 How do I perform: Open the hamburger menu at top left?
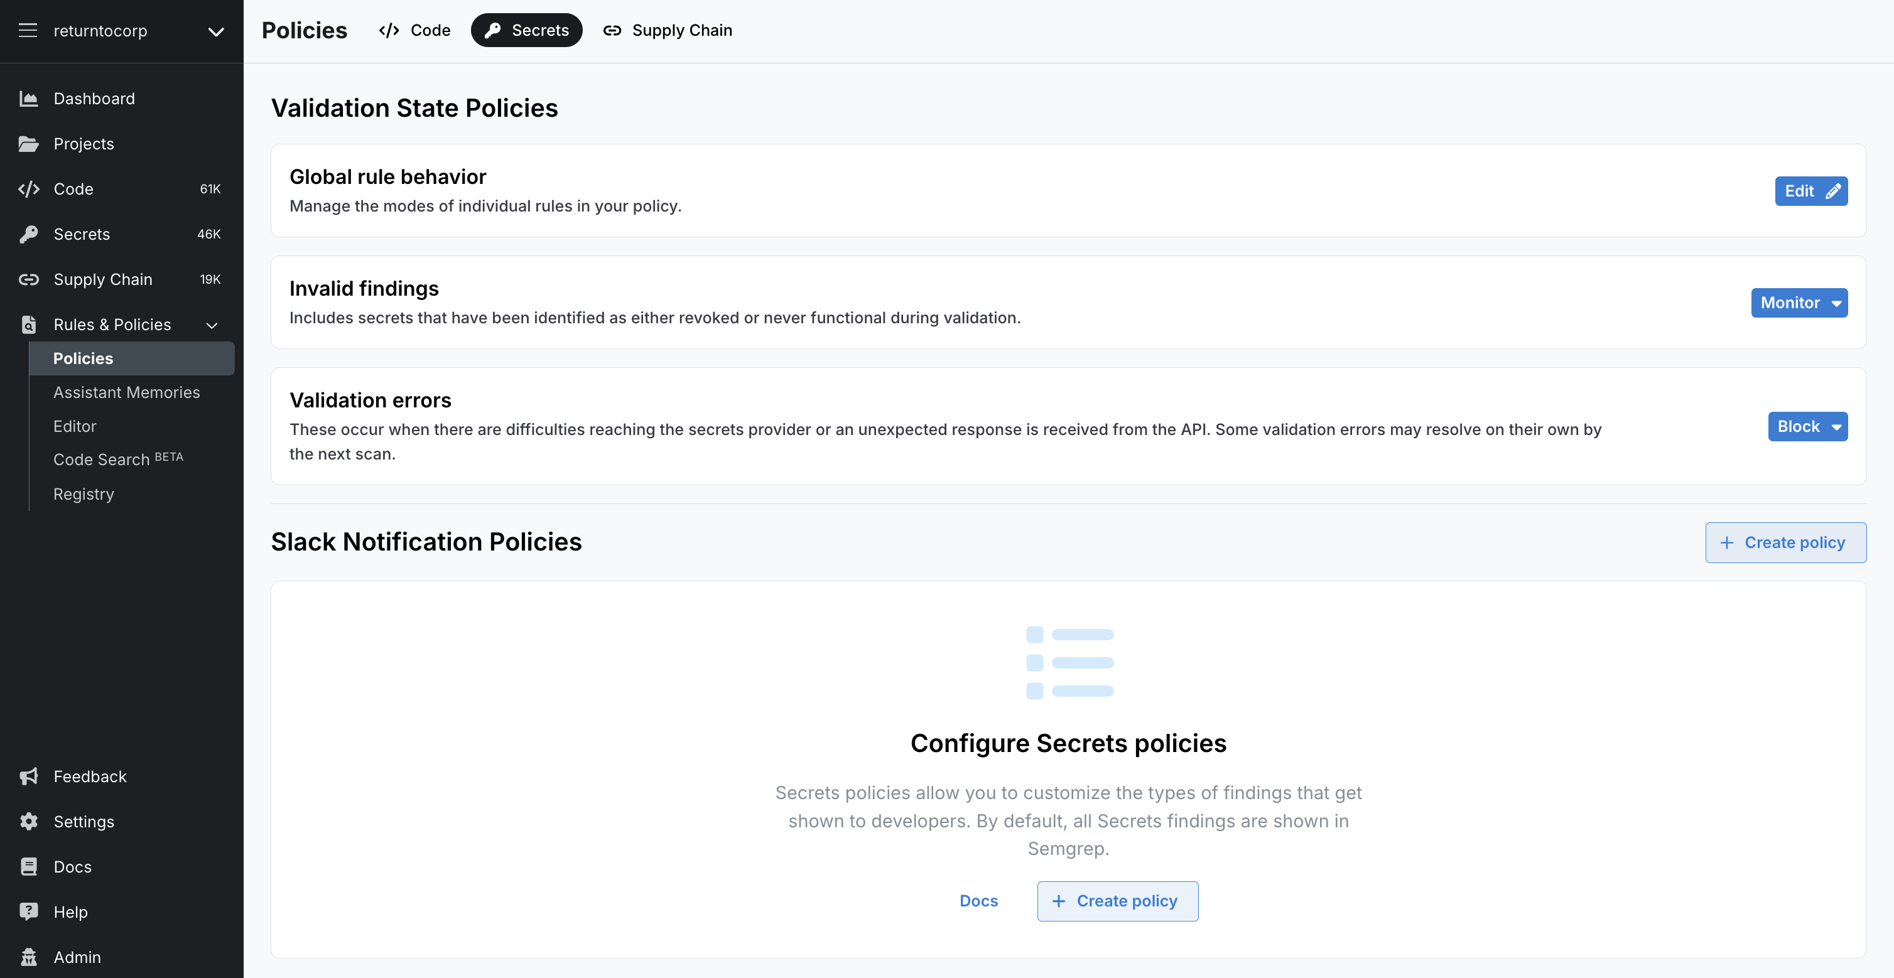(x=27, y=30)
